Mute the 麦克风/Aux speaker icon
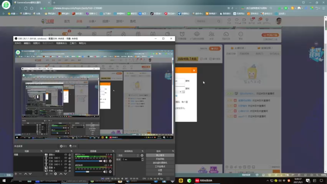The image size is (327, 184). click(105, 161)
